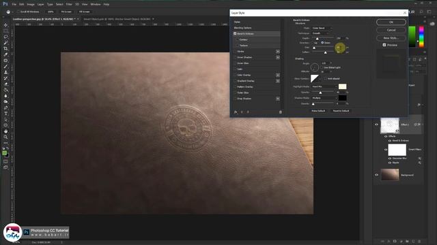Select the Zoom tool
The height and width of the screenshot is (245, 437).
point(5,137)
